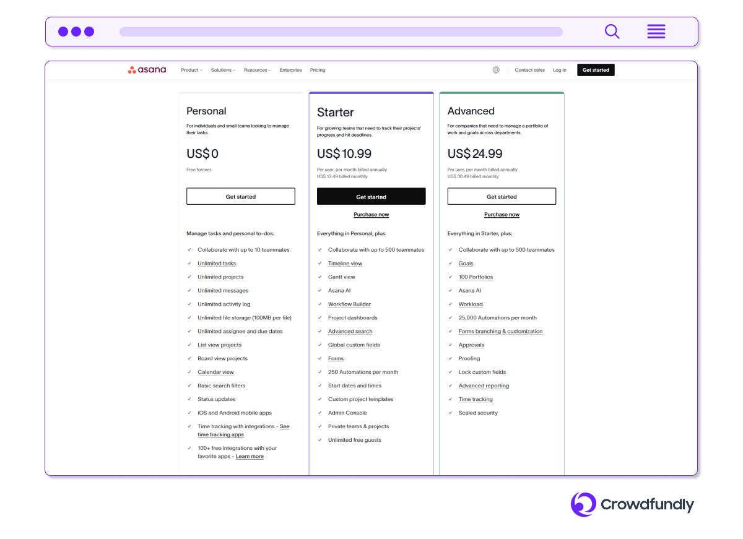The height and width of the screenshot is (539, 743).
Task: Click 'Status updates' feature text
Action: pos(217,400)
